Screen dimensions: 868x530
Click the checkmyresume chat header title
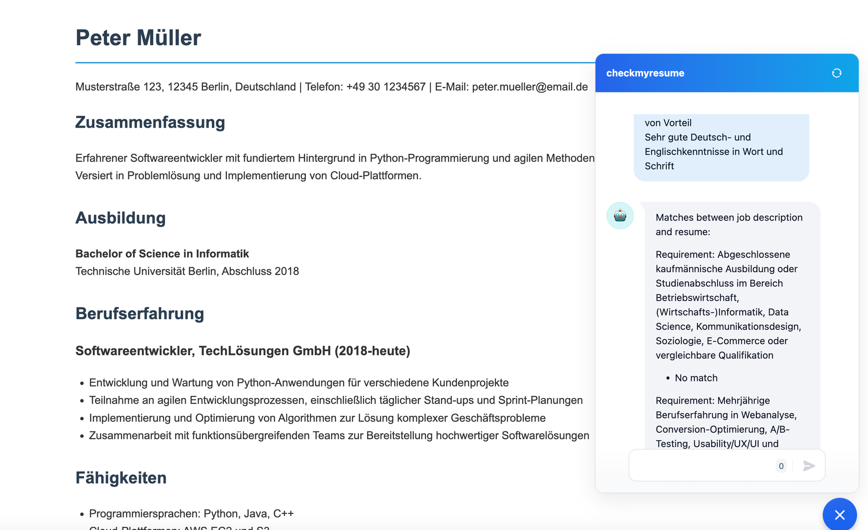[645, 73]
